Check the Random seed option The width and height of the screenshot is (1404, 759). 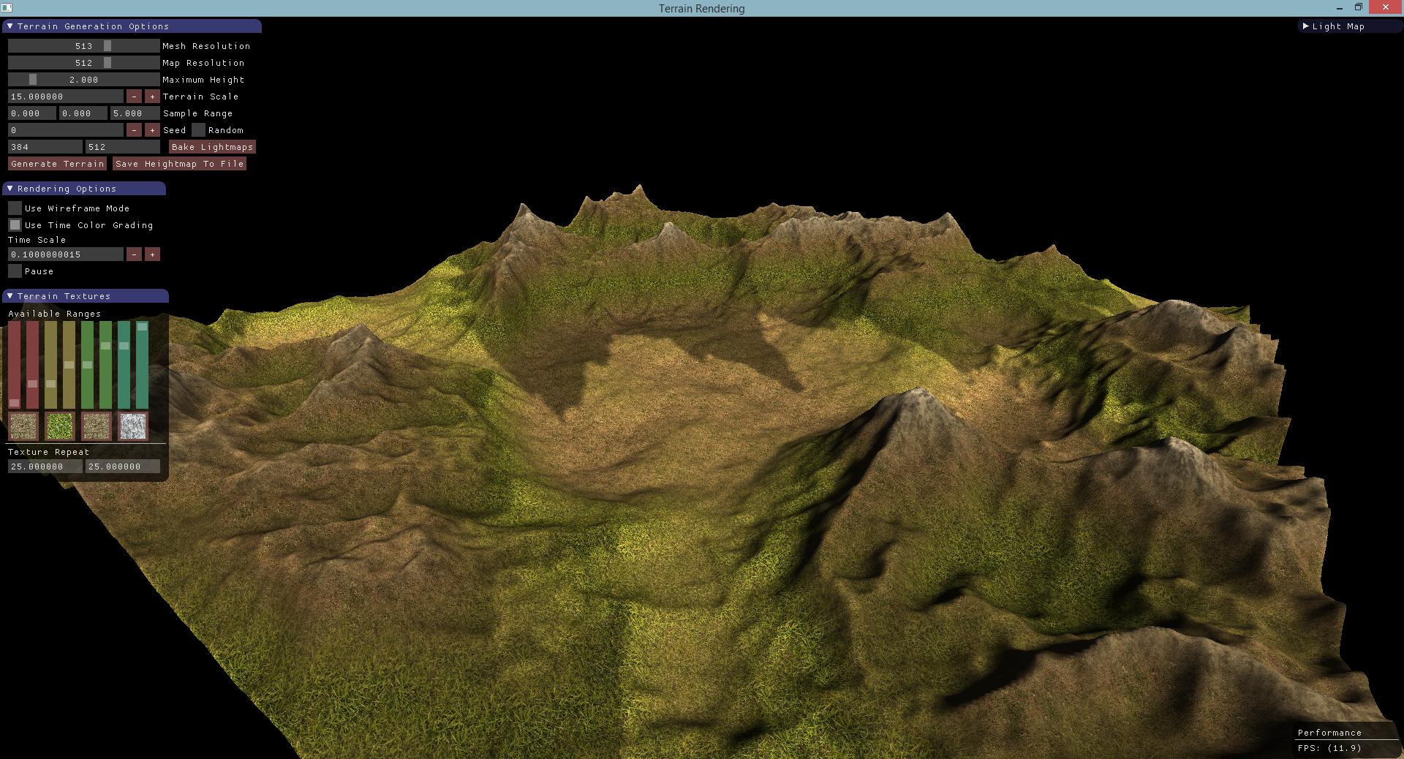coord(199,129)
